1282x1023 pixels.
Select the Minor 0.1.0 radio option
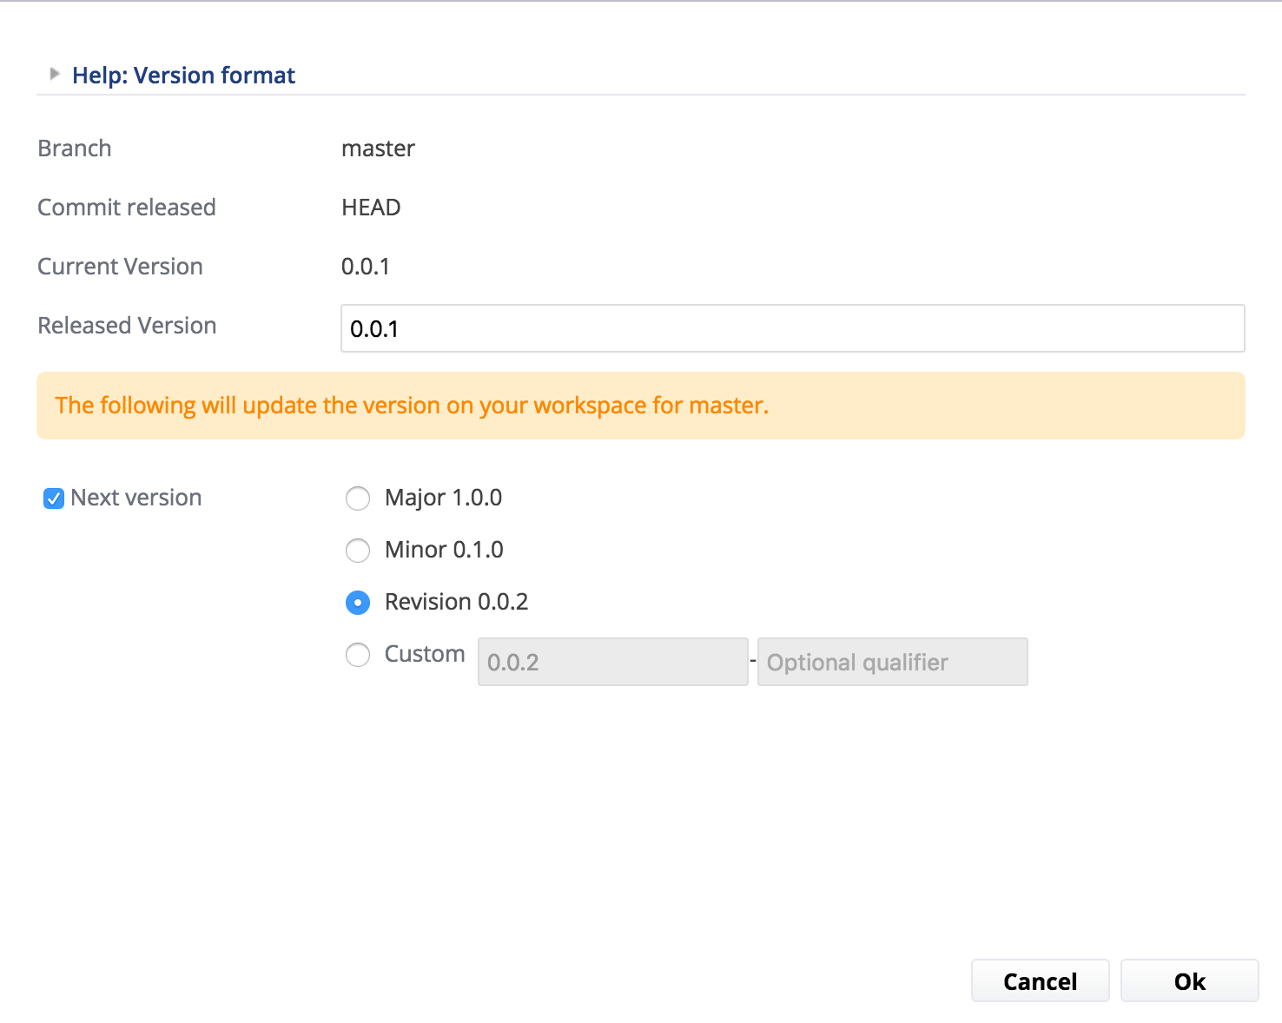tap(358, 551)
